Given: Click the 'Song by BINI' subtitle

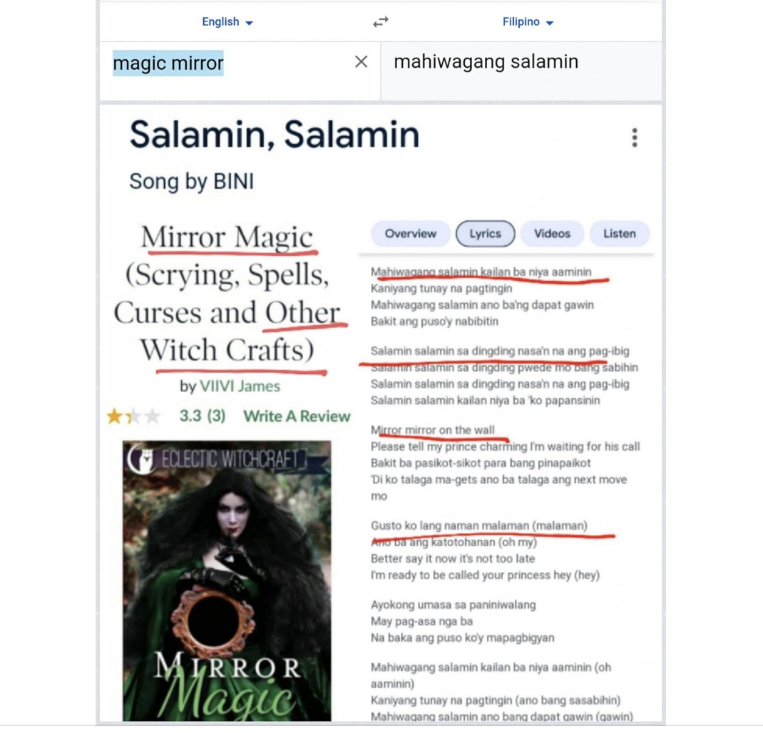Looking at the screenshot, I should coord(192,182).
